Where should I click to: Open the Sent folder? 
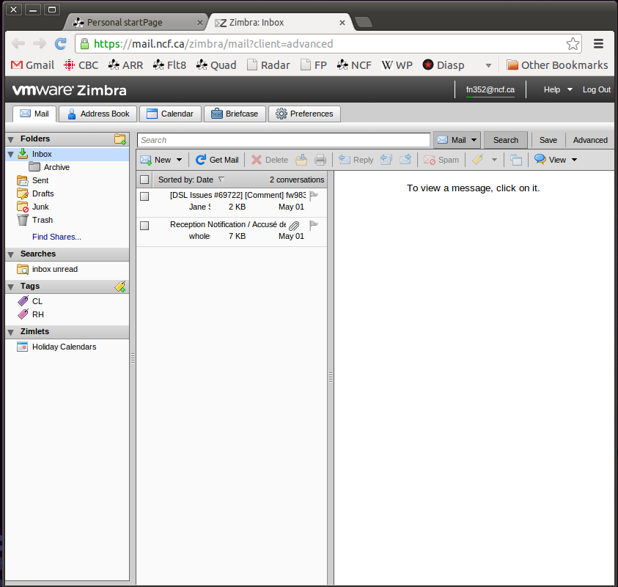(40, 180)
